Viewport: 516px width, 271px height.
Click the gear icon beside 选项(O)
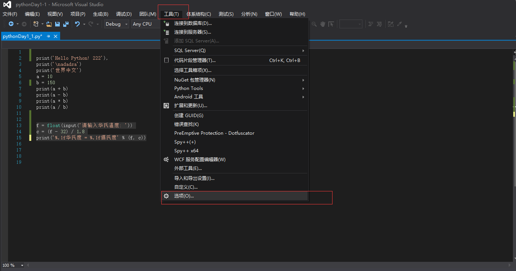(x=166, y=196)
